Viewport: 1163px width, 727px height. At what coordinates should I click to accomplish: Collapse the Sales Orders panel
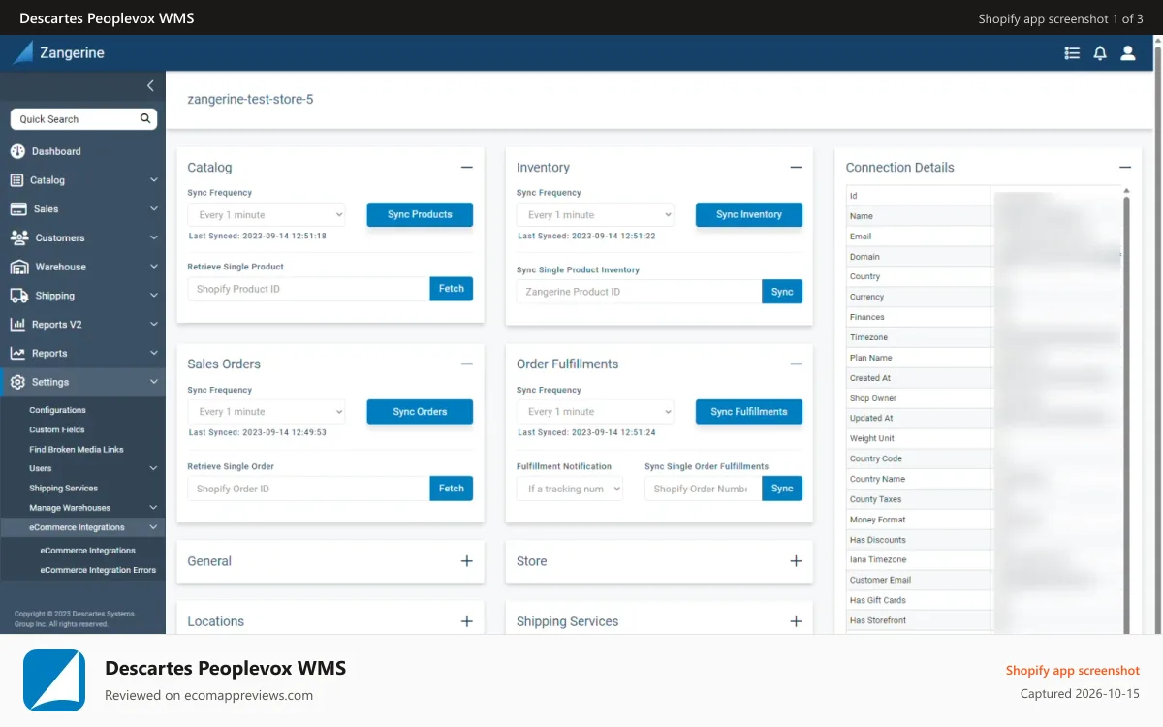click(x=466, y=364)
